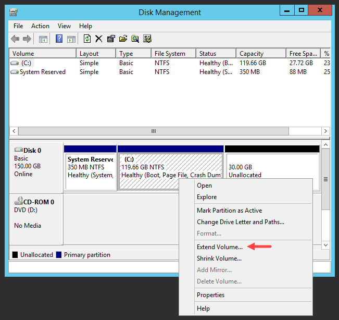Image resolution: width=339 pixels, height=320 pixels.
Task: Sort by the Status column header
Action: [216, 54]
